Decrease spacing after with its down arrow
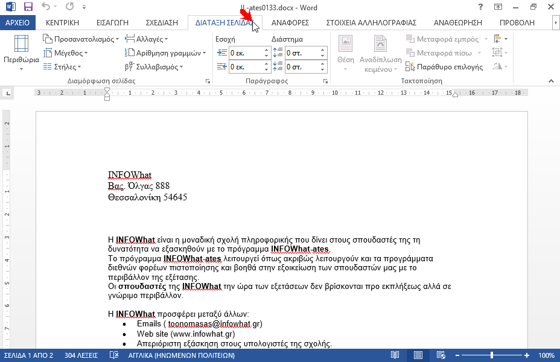The width and height of the screenshot is (560, 362). pyautogui.click(x=322, y=69)
